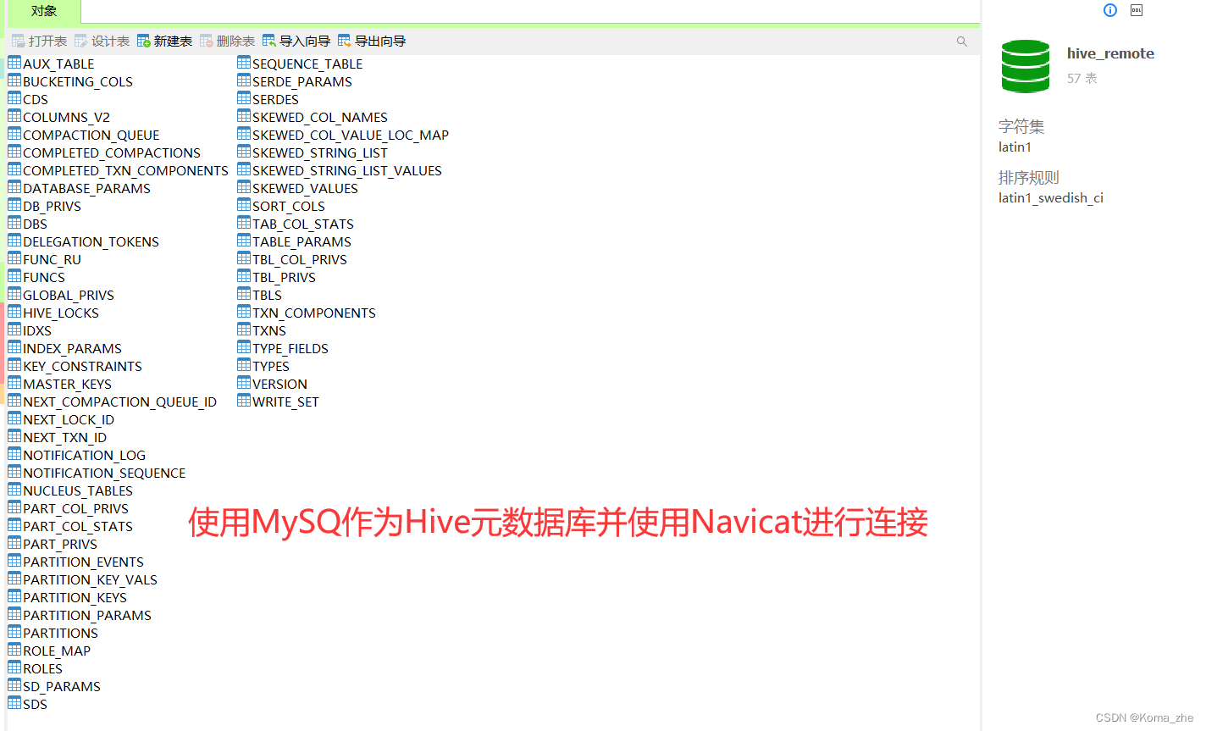1206x731 pixels.
Task: Select the PART_COL_STATS table
Action: coord(78,526)
